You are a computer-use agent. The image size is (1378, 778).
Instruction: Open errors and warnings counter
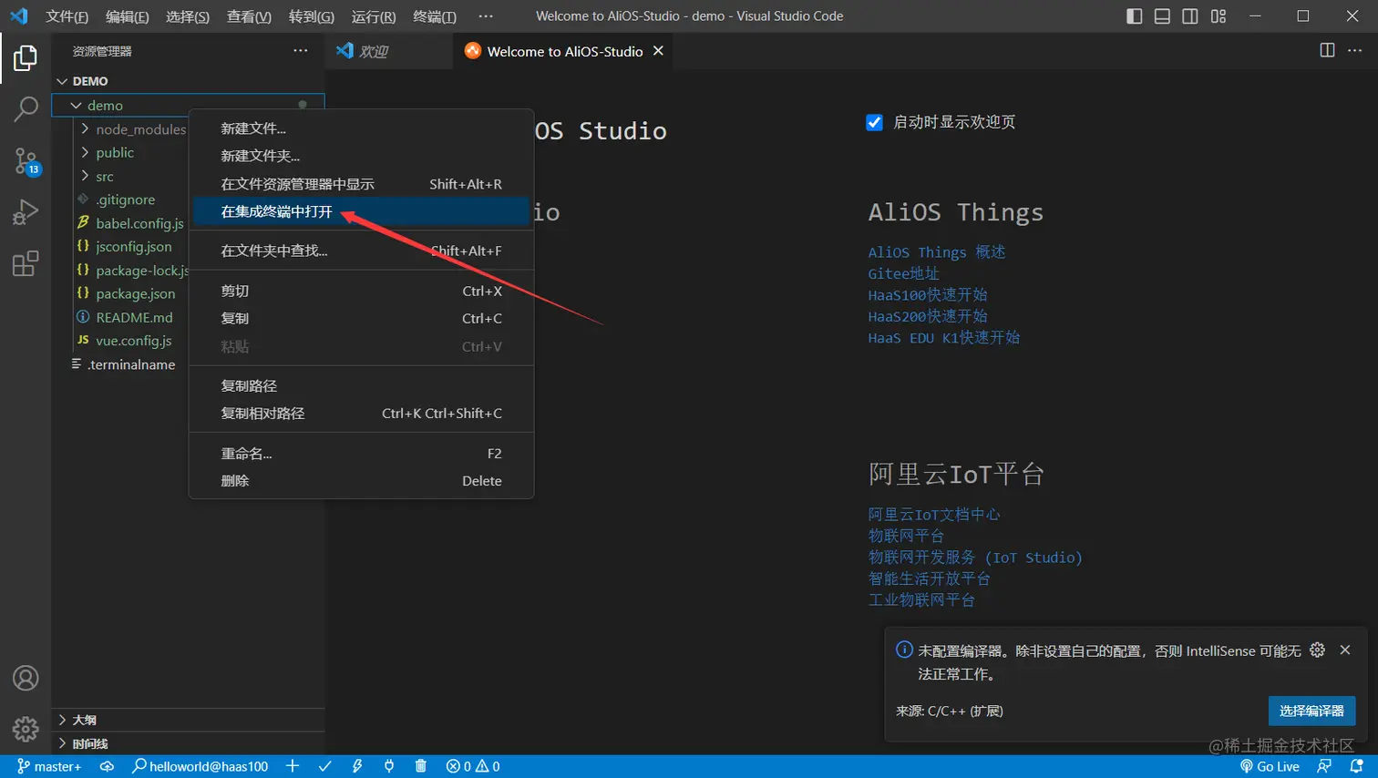(x=473, y=766)
